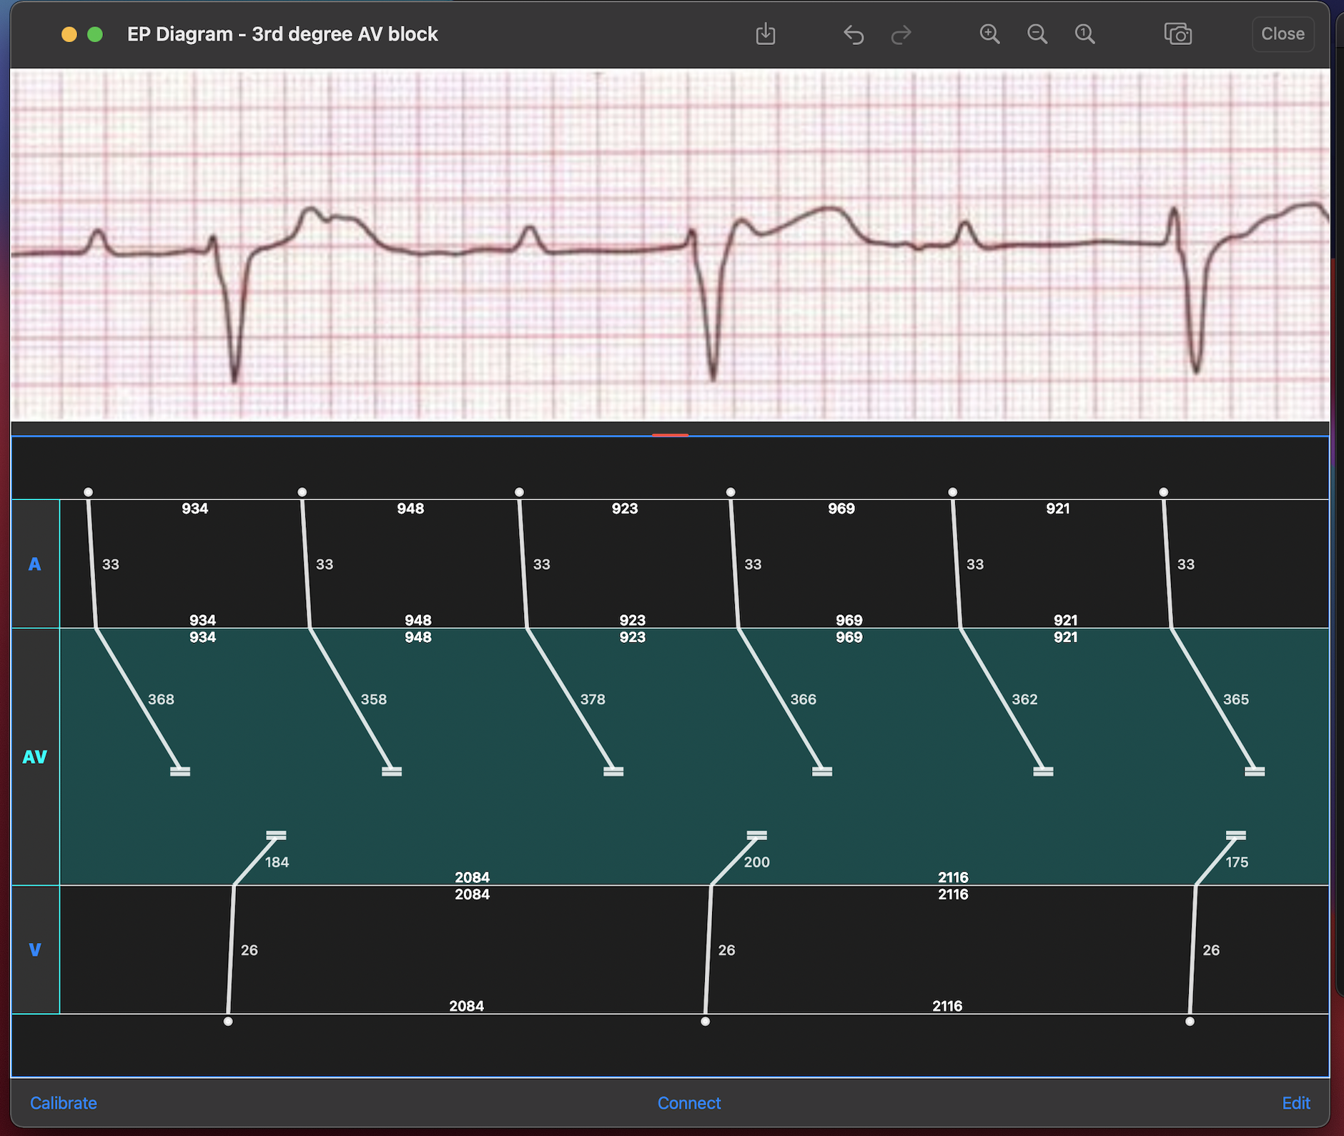Click the Connect button at bottom
This screenshot has height=1136, width=1344.
click(689, 1102)
